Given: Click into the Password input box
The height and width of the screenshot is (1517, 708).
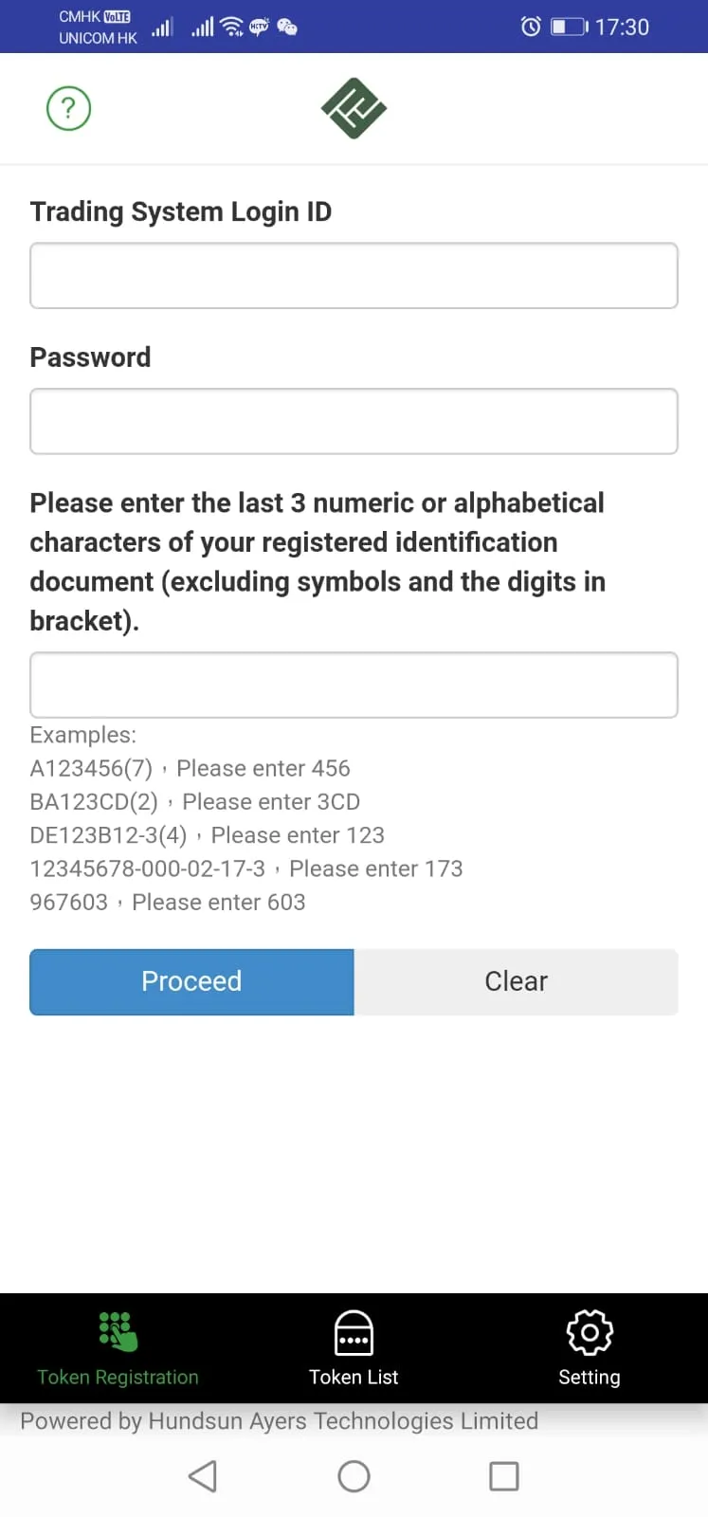Looking at the screenshot, I should 354,421.
